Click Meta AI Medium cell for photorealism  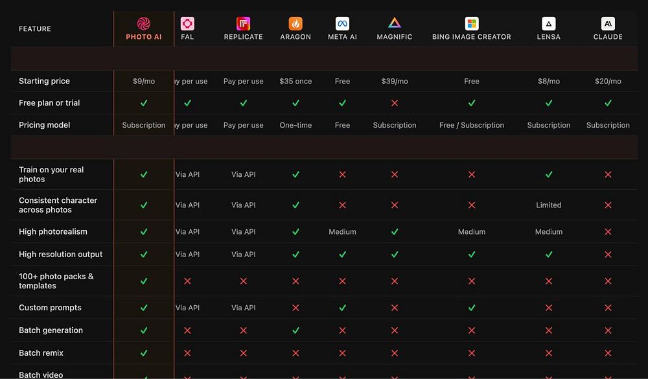tap(342, 232)
